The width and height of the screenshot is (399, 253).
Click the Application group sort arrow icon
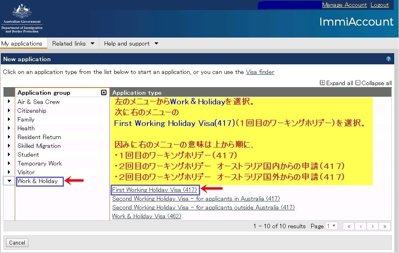click(x=104, y=92)
